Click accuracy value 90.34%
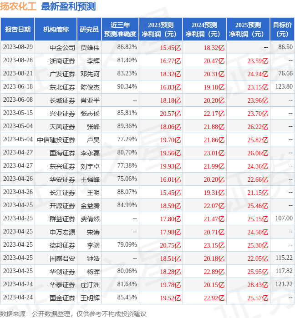The width and height of the screenshot is (295, 318). (127, 87)
